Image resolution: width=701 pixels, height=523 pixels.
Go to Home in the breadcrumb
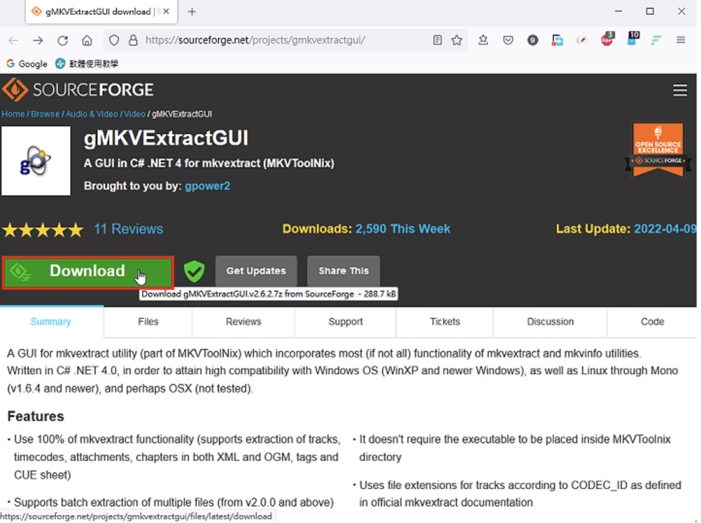[13, 114]
